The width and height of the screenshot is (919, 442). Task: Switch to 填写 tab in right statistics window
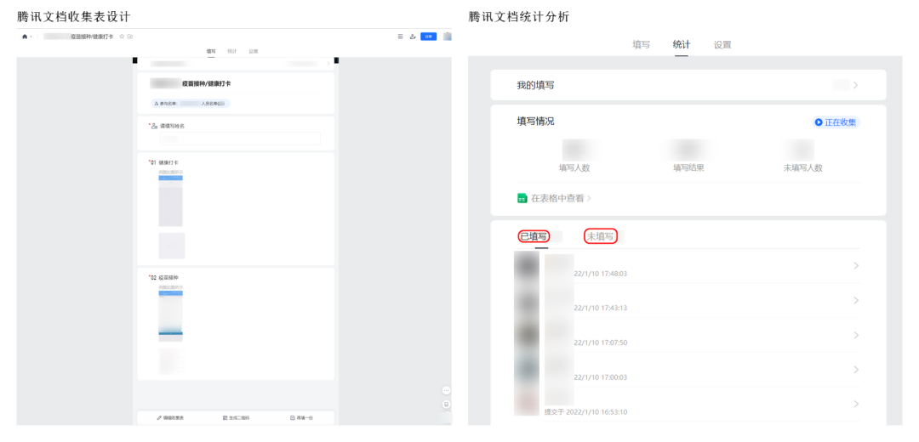coord(642,44)
